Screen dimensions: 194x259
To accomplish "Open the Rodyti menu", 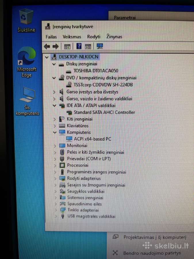I will pyautogui.click(x=94, y=37).
